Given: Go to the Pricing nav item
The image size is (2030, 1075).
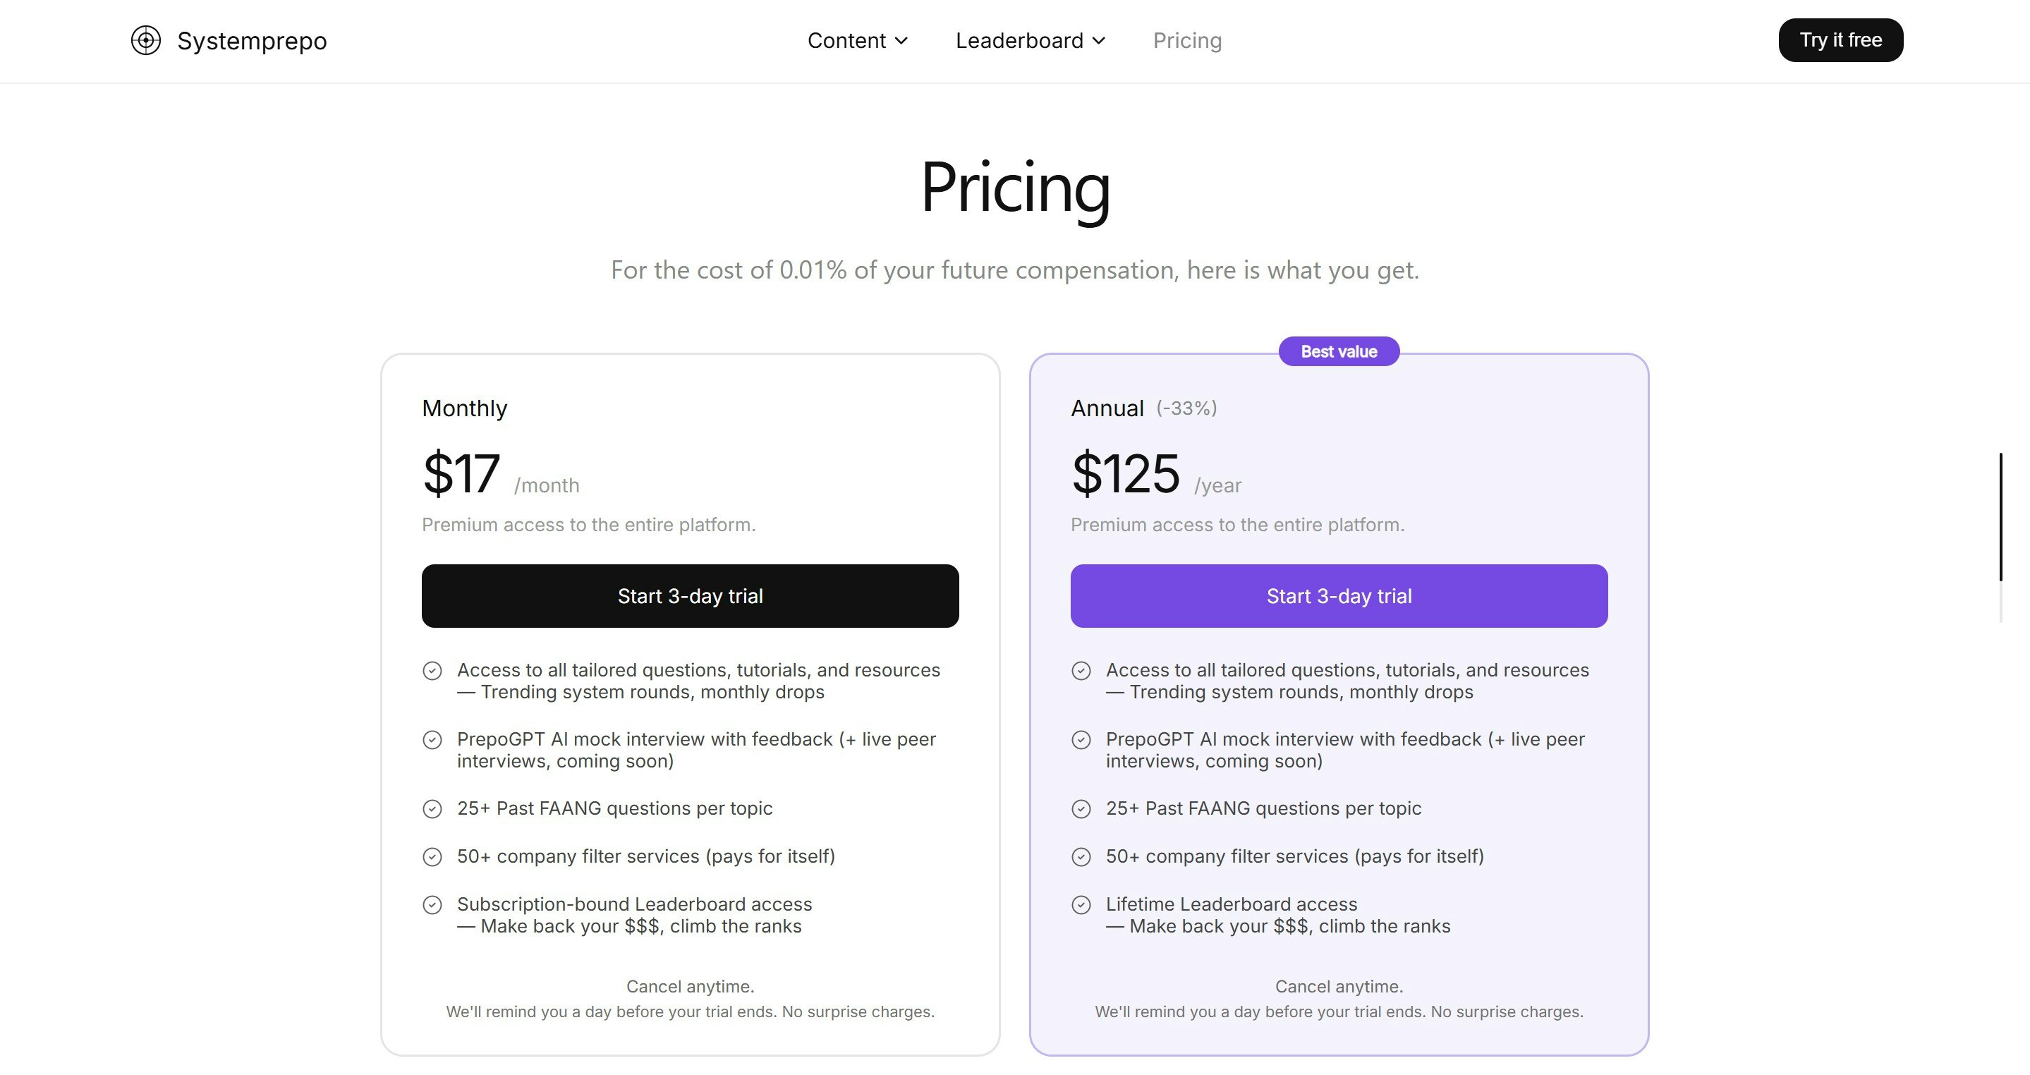Looking at the screenshot, I should tap(1187, 40).
